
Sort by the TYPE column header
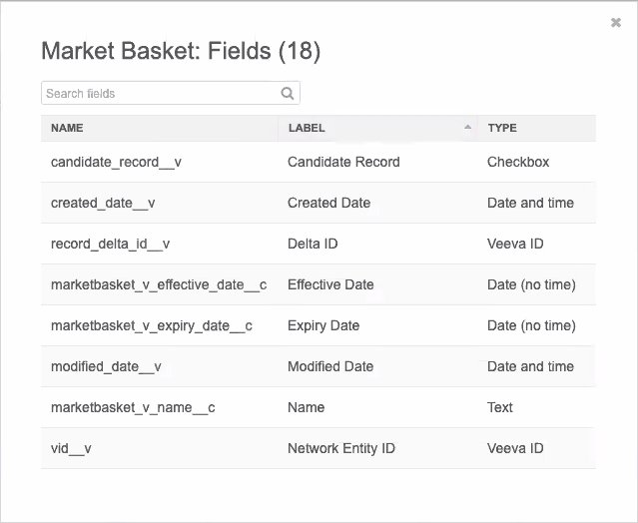(x=502, y=128)
